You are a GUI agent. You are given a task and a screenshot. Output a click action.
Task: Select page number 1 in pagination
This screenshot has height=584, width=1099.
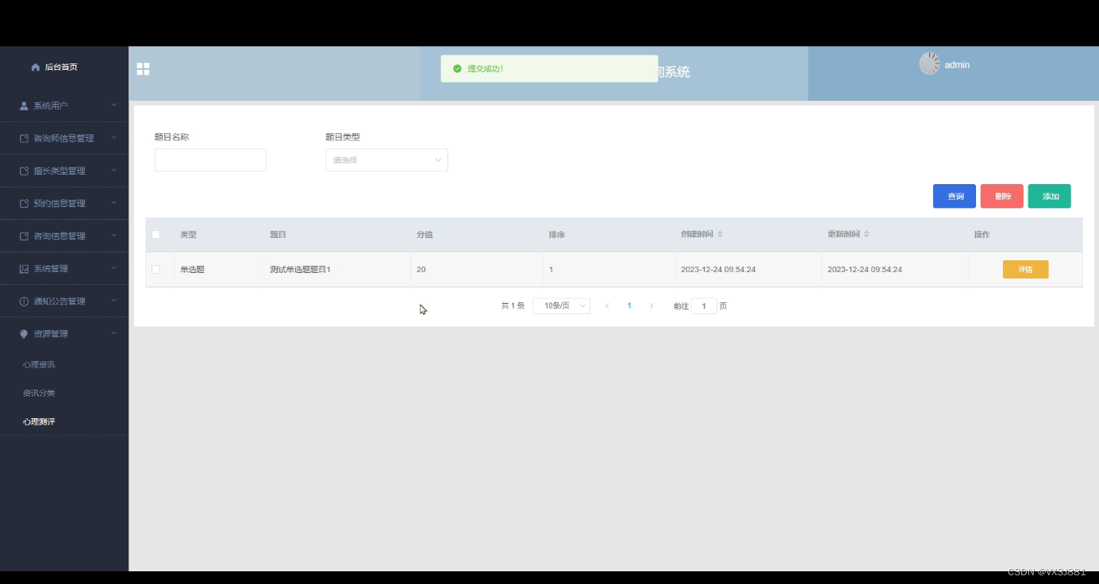[x=629, y=305]
